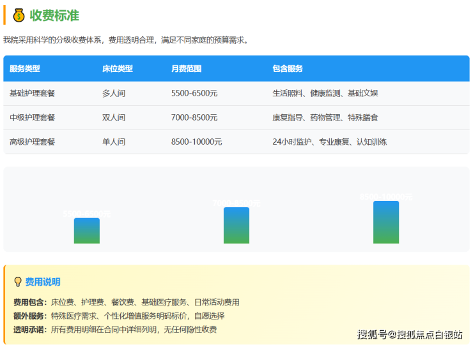Select the 服务类型 column header

(25, 69)
